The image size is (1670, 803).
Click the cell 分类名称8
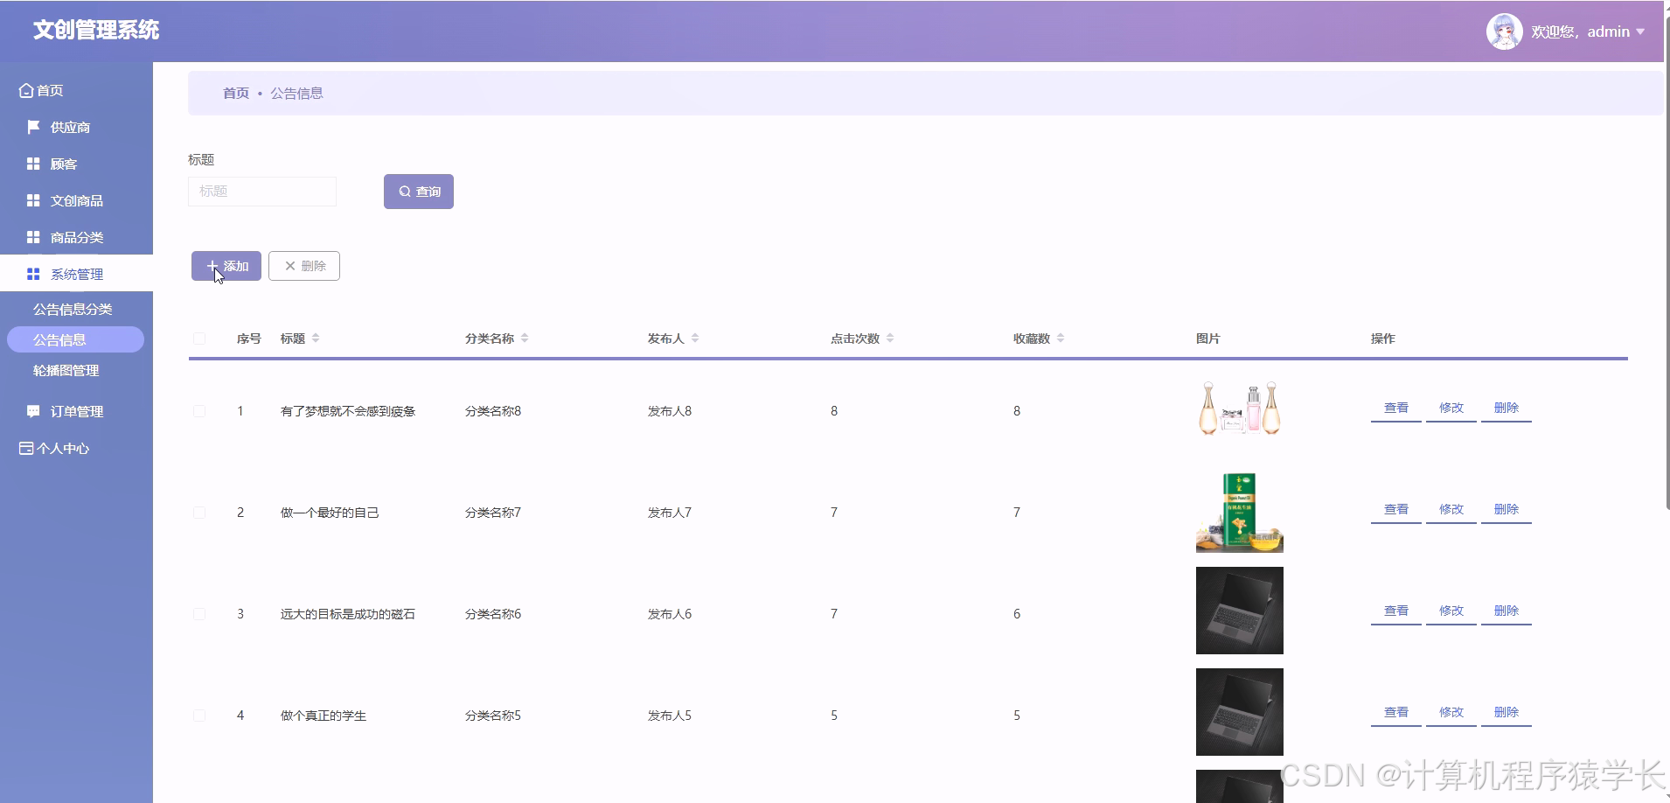pos(493,411)
